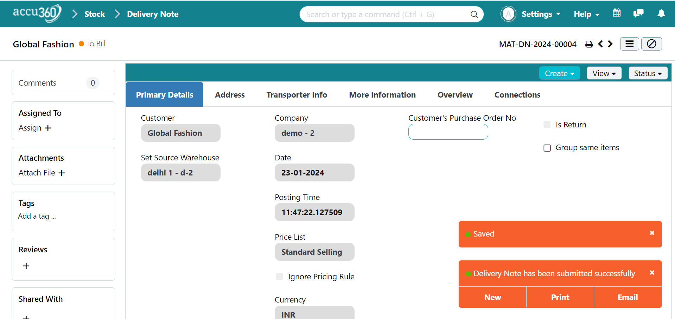Open the hamburger menu button
The width and height of the screenshot is (675, 319).
point(629,44)
